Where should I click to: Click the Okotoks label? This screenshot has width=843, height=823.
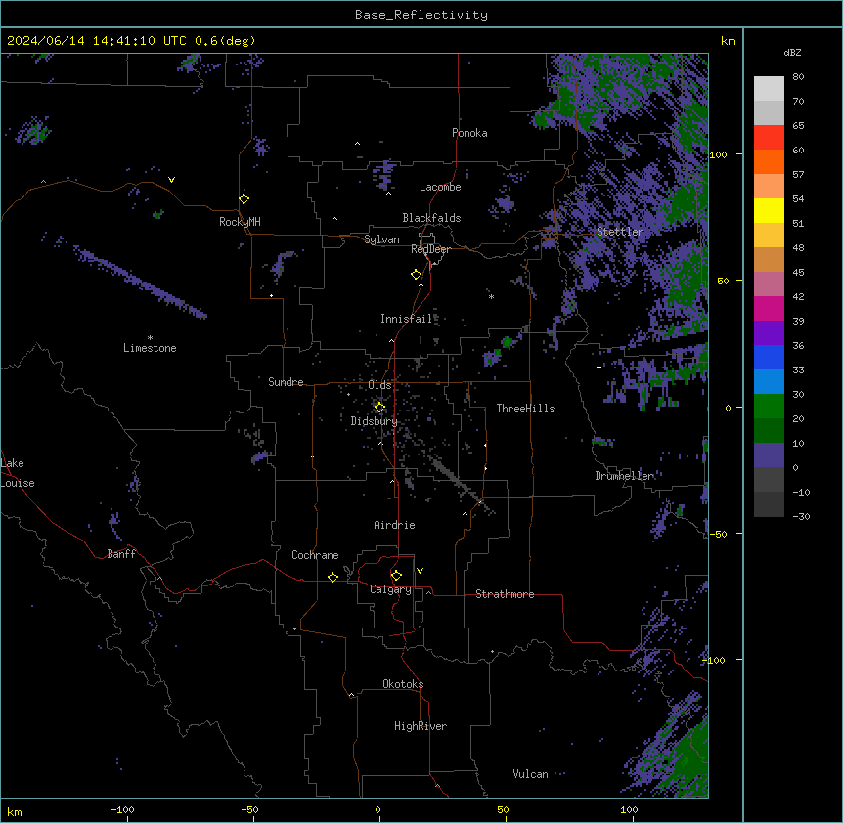[403, 684]
